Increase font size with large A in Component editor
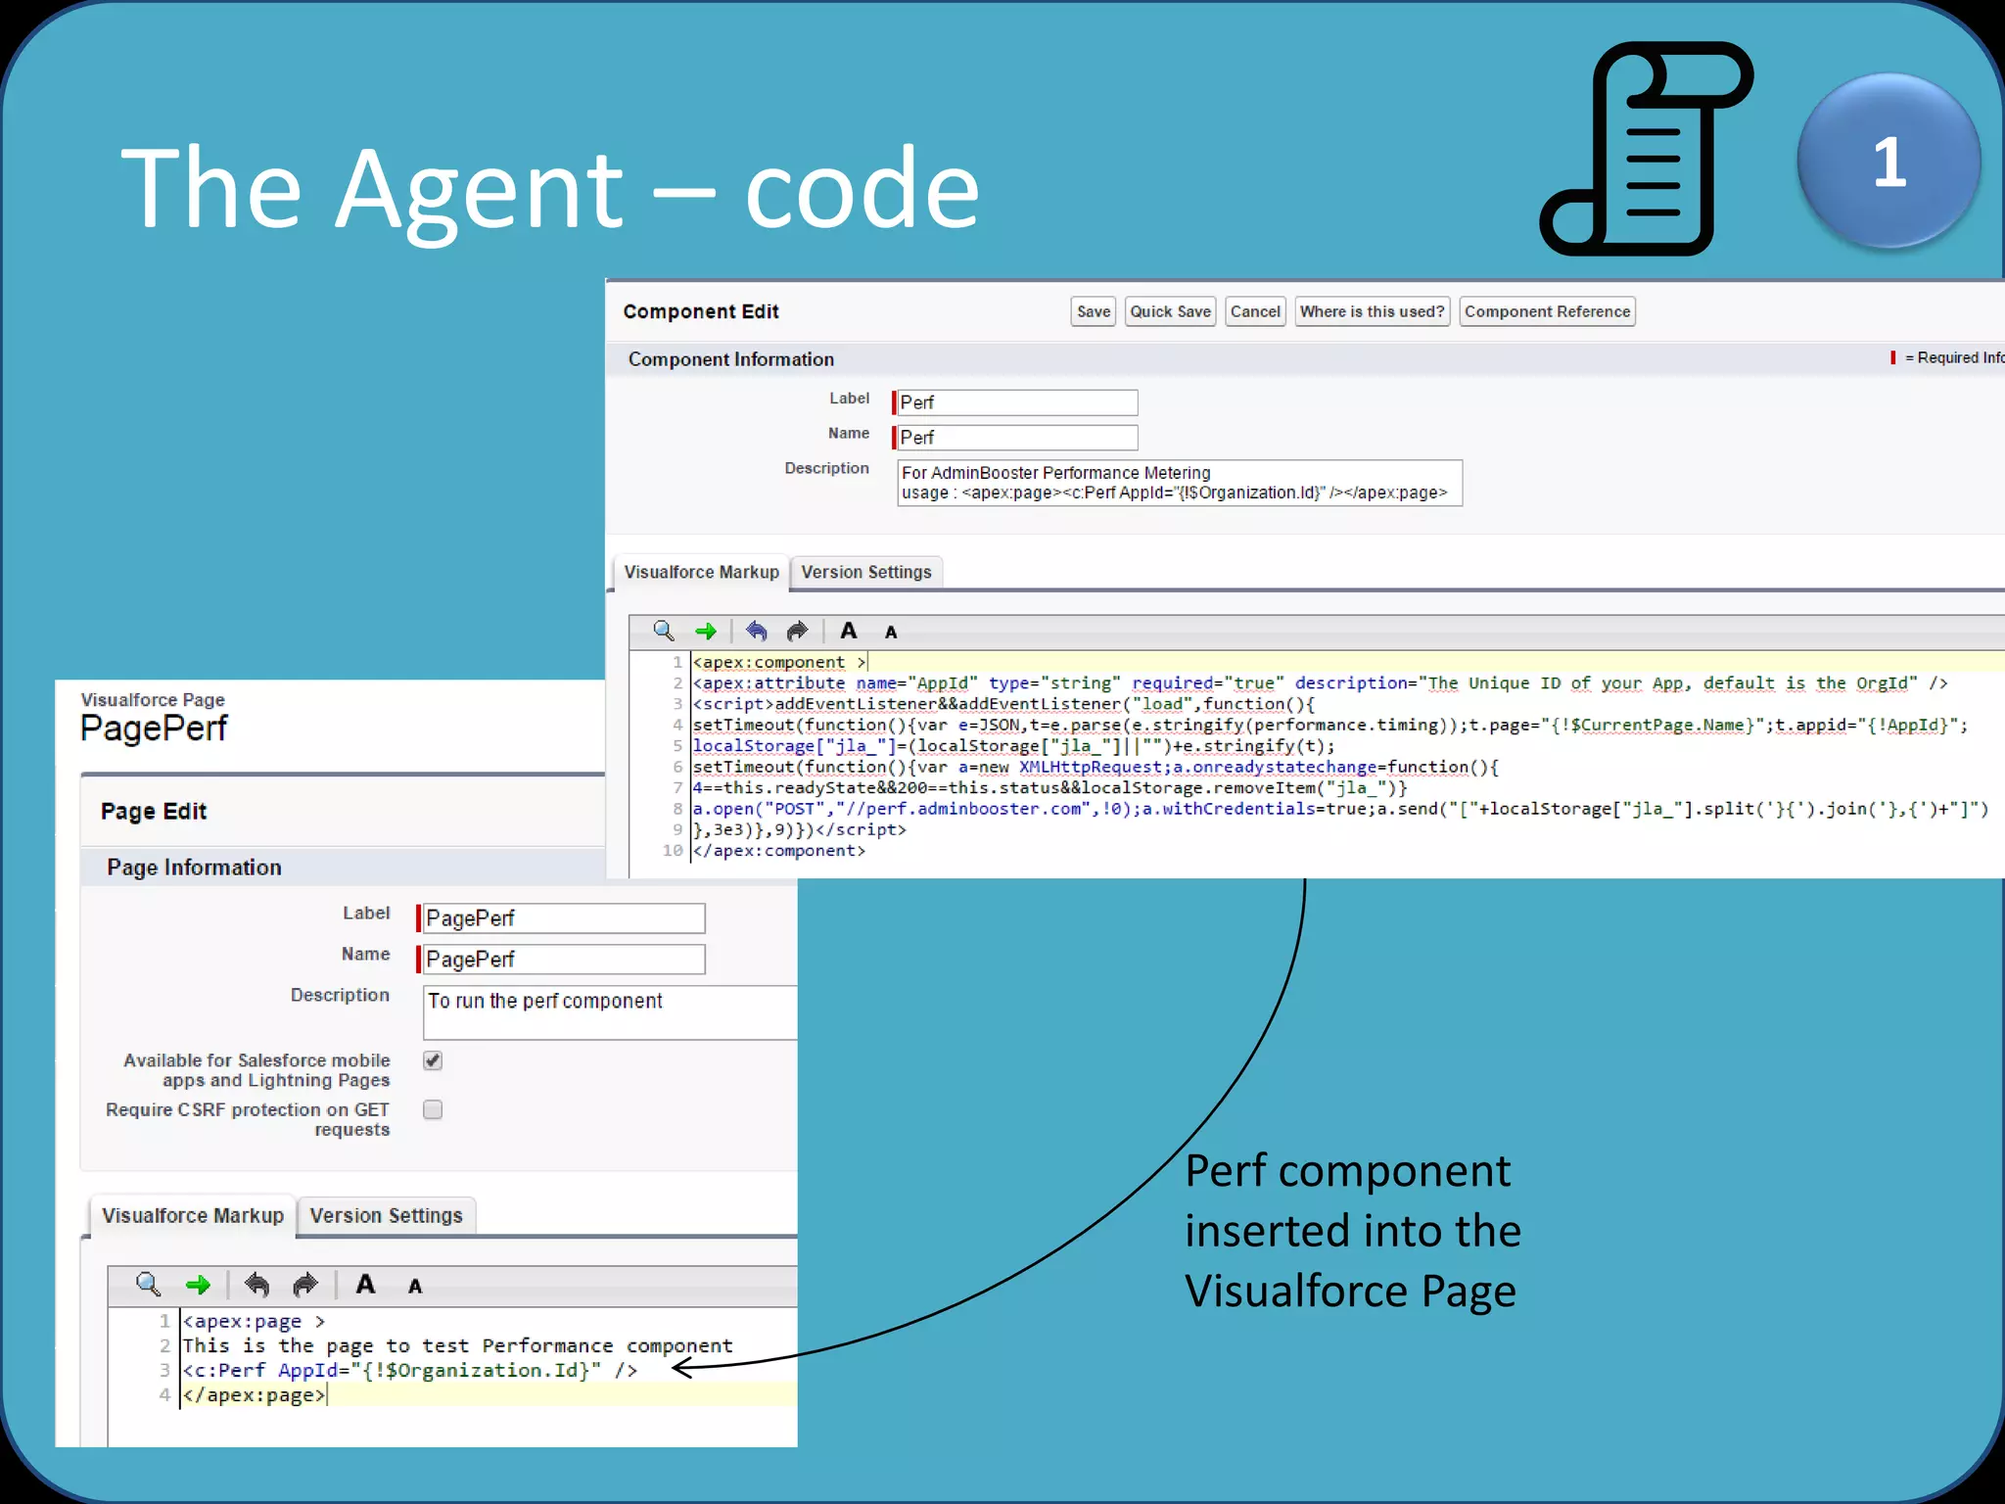The height and width of the screenshot is (1504, 2005). click(x=849, y=631)
